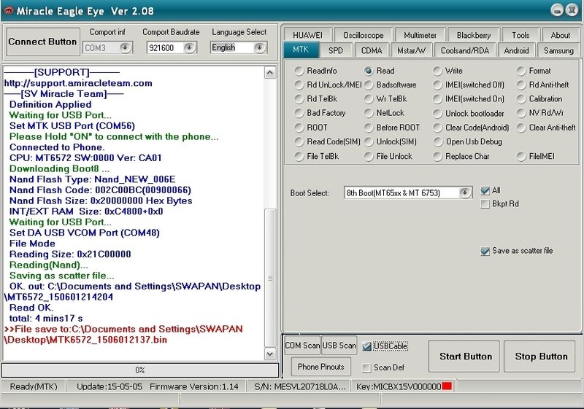Click the USB Scan button
This screenshot has width=584, height=409.
[x=339, y=346]
